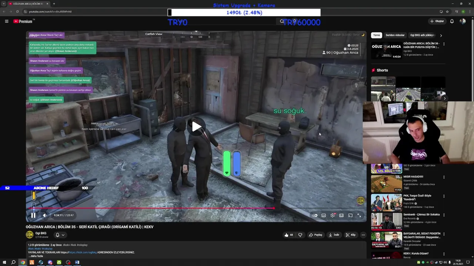Image resolution: width=474 pixels, height=266 pixels.
Task: Pause the video with the player control
Action: [x=33, y=215]
